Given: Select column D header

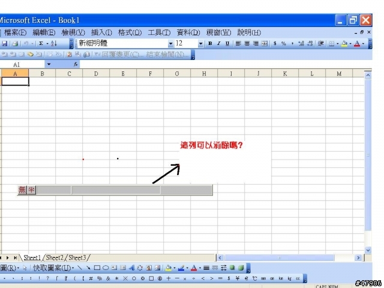Looking at the screenshot, I should [x=96, y=73].
